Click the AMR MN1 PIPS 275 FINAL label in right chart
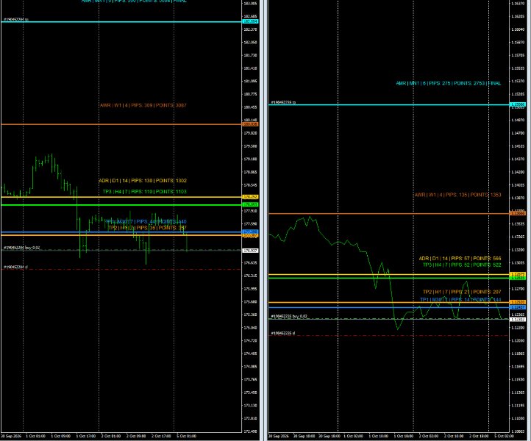 (449, 83)
